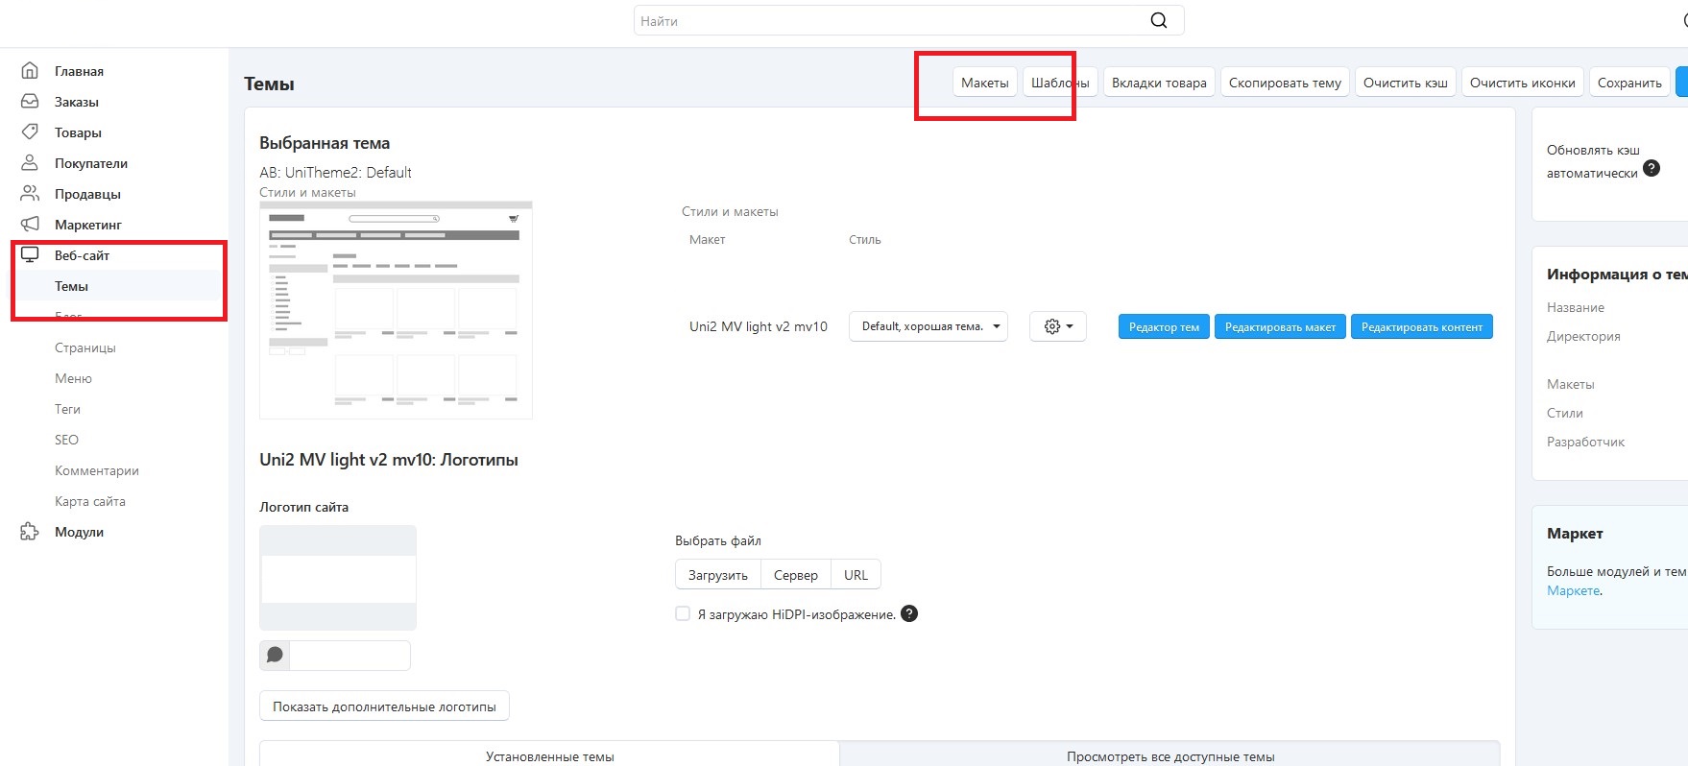Screen dimensions: 1688x766
Task: Open the Шаблоны button
Action: pos(1060,83)
